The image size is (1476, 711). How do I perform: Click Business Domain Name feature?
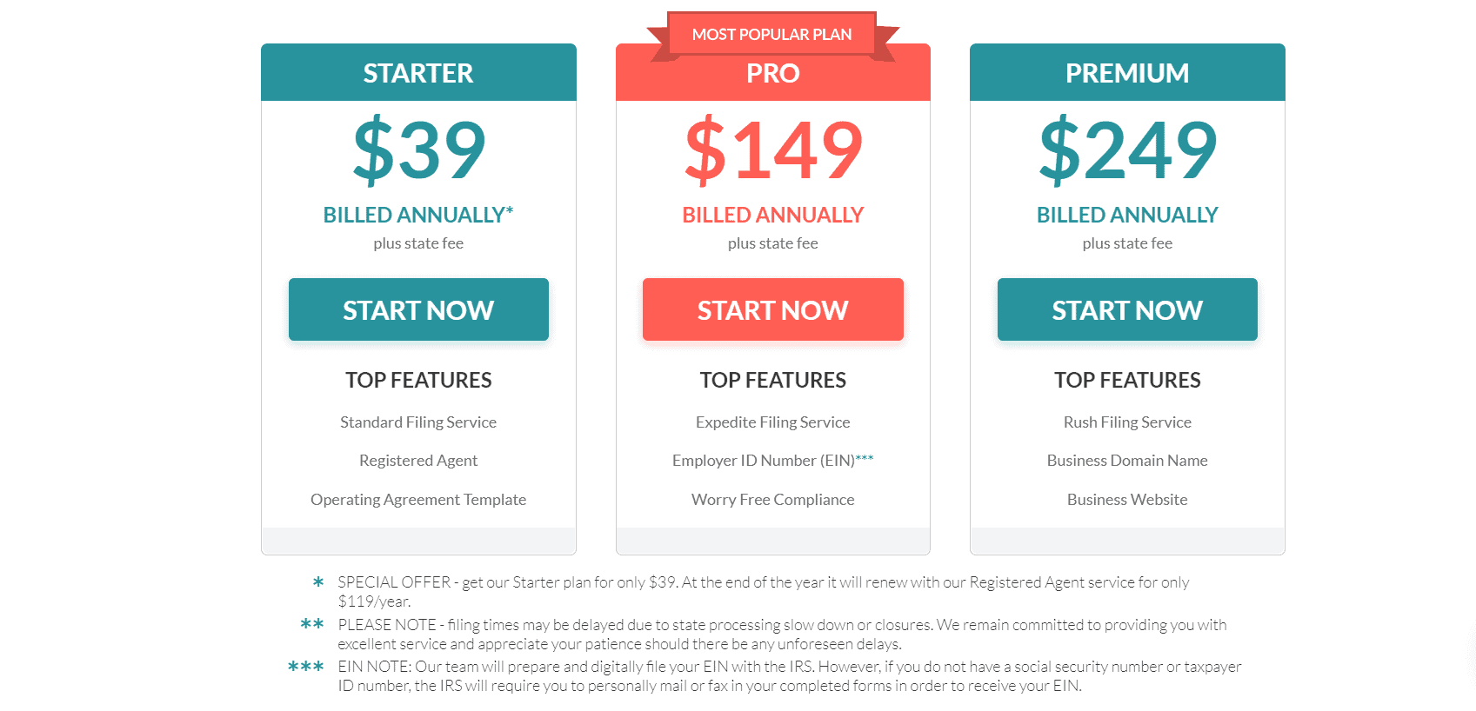click(x=1127, y=461)
